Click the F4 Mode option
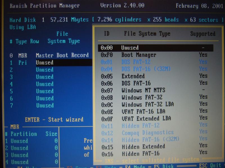 tap(135, 166)
